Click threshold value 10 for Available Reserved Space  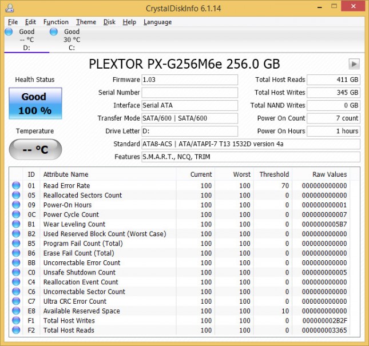(285, 311)
